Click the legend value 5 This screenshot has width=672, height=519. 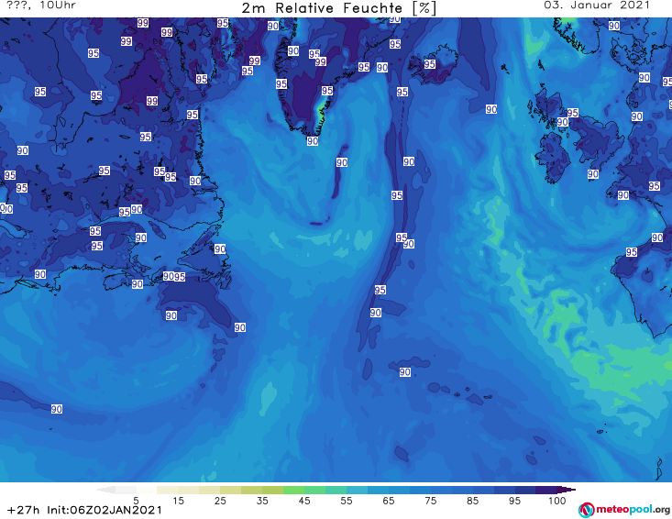[136, 500]
